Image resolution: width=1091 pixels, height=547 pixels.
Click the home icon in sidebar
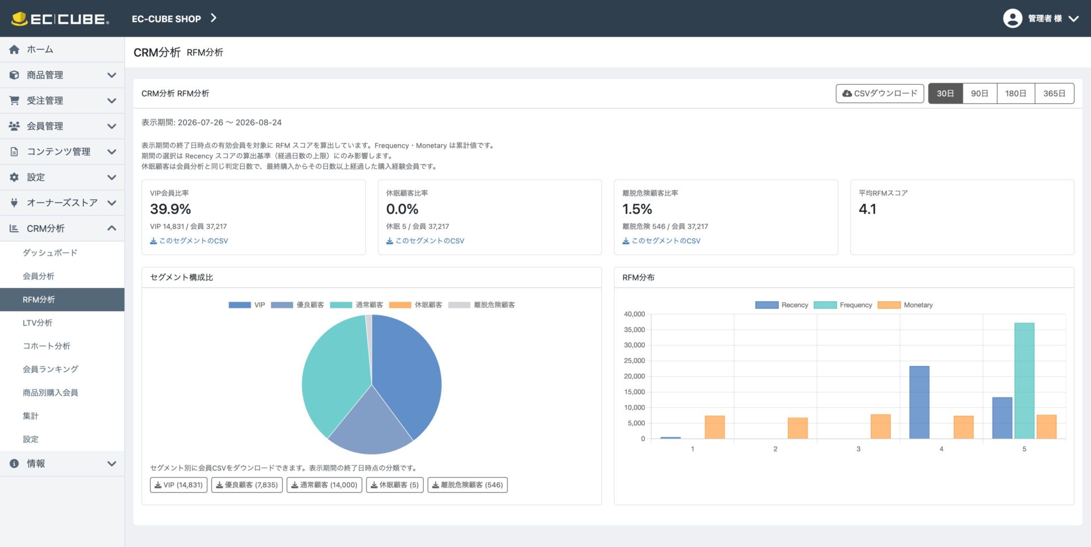[14, 49]
